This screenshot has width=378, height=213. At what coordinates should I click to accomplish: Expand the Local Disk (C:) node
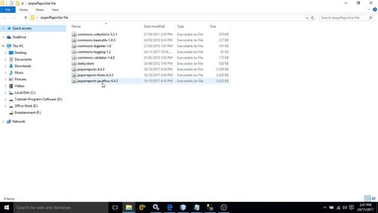[5, 93]
